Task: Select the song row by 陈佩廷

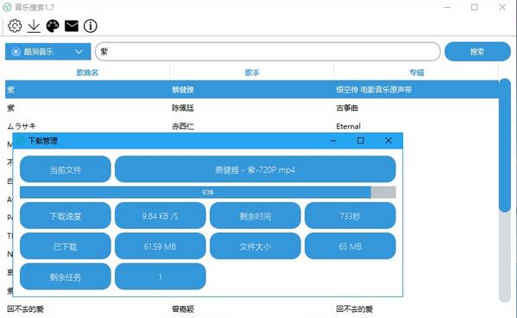Action: pyautogui.click(x=251, y=108)
